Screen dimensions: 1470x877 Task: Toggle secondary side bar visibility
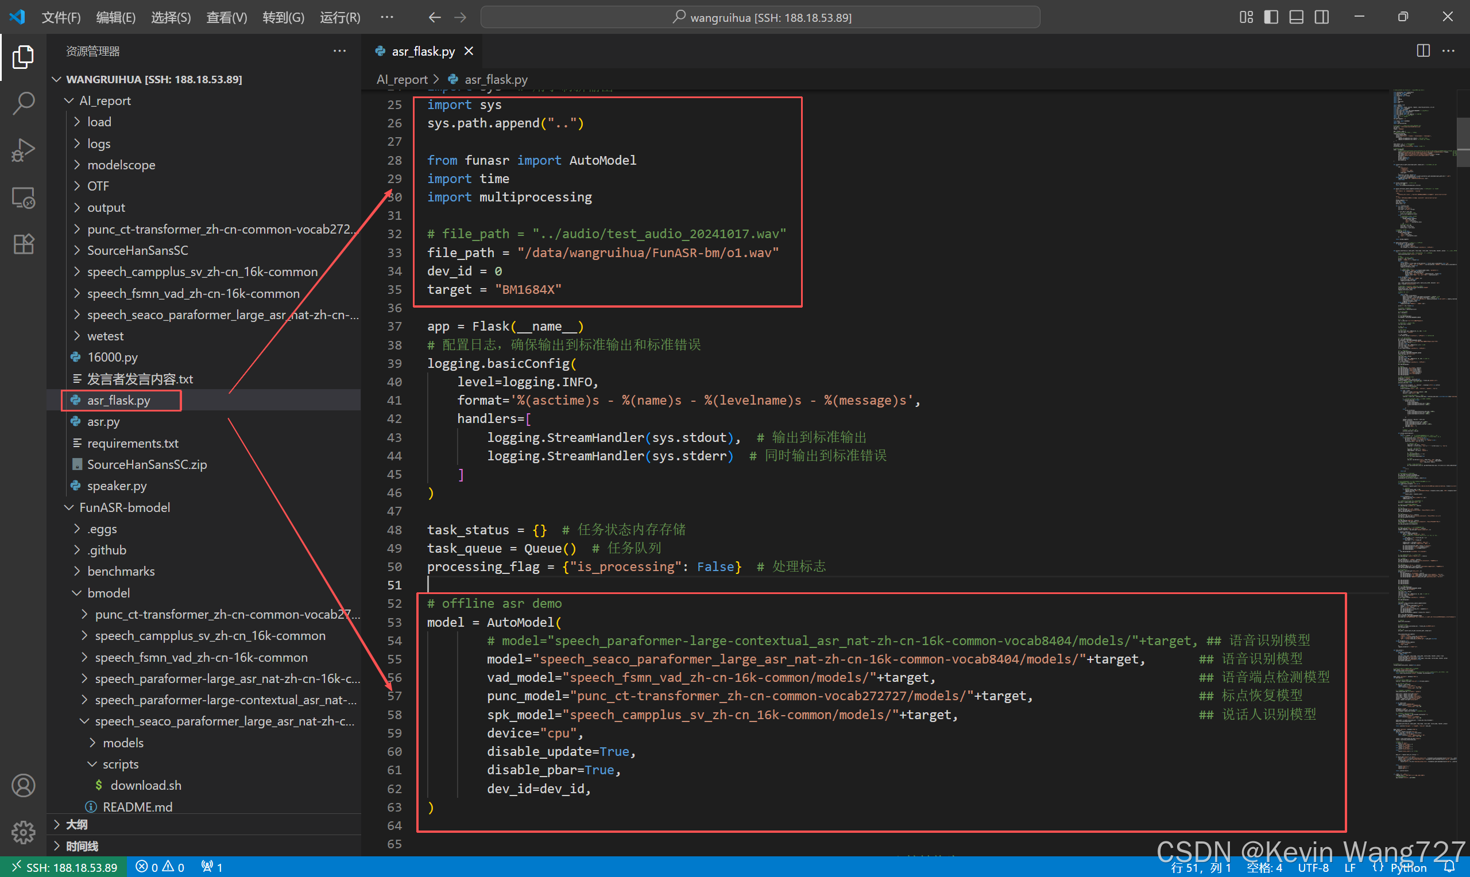coord(1322,17)
